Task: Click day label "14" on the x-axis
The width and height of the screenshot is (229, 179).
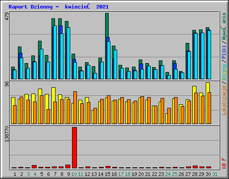Action: click(101, 174)
